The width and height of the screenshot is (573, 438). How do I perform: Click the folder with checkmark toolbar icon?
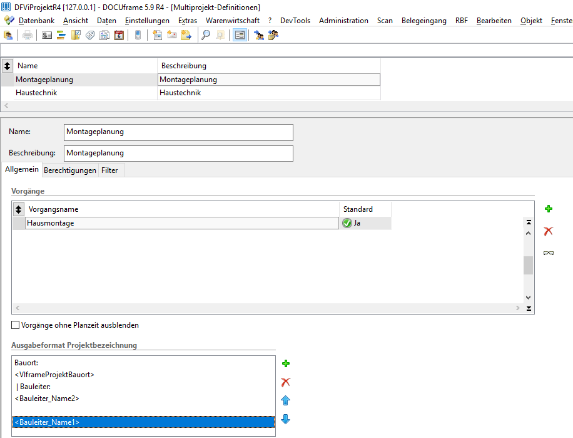(76, 35)
